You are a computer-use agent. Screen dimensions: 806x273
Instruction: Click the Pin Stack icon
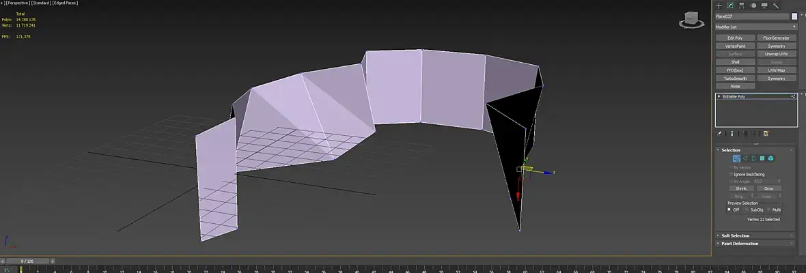click(719, 133)
